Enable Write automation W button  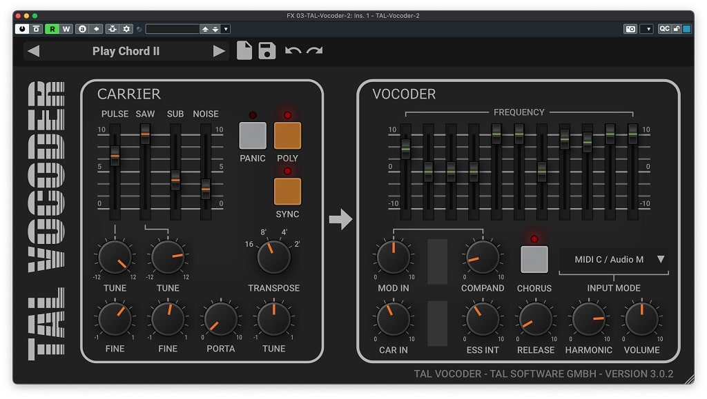[66, 29]
